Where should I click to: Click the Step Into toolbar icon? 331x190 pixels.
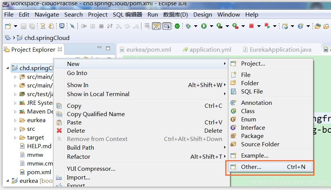(x=118, y=26)
